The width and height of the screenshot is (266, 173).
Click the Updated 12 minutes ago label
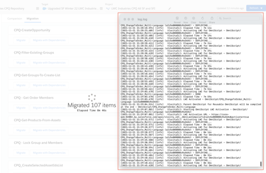[x=230, y=8]
